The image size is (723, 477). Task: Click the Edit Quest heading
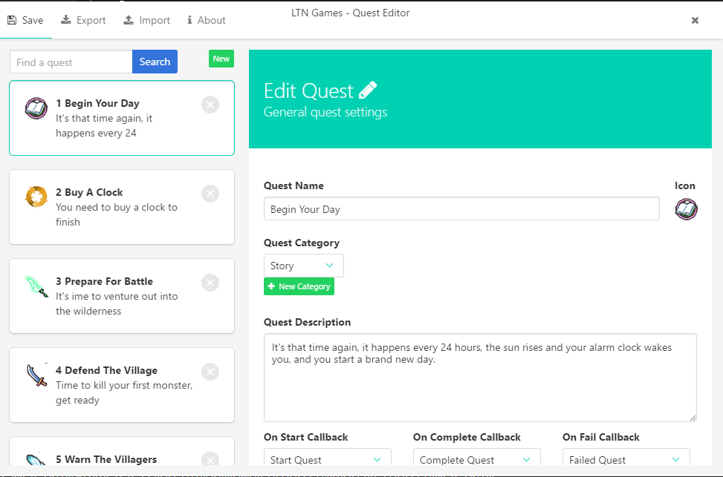(x=308, y=91)
